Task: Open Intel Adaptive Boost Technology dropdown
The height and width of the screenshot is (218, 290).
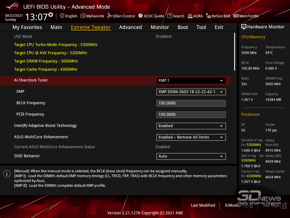Action: [191, 126]
